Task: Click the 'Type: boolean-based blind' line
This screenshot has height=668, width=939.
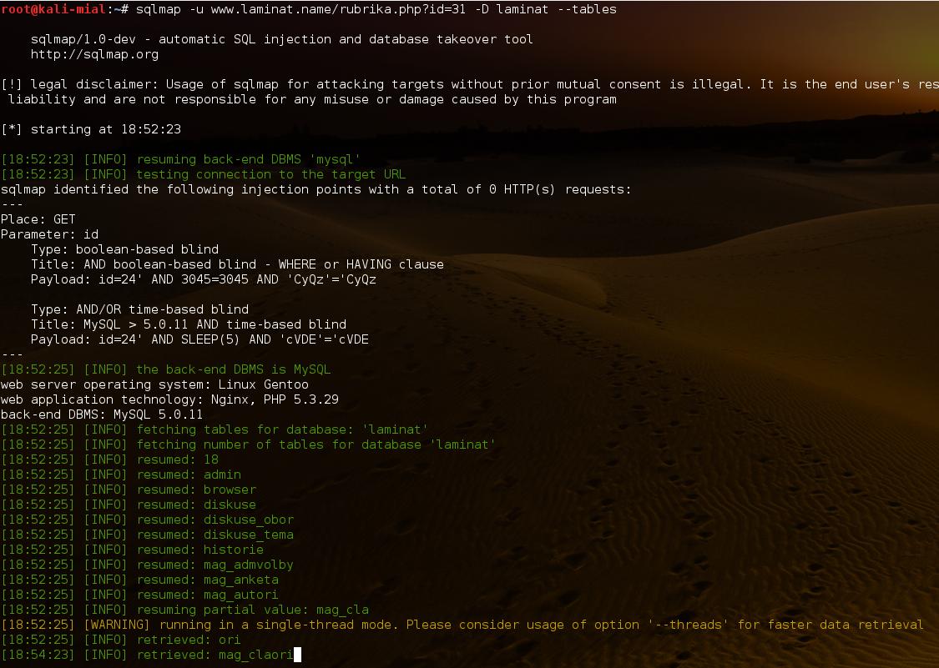Action: click(124, 249)
